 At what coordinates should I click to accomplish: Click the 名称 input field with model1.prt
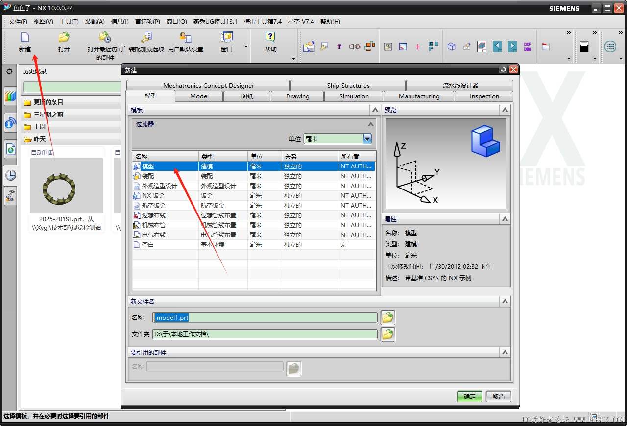point(265,318)
